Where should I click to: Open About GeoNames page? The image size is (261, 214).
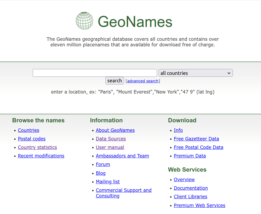tap(115, 130)
